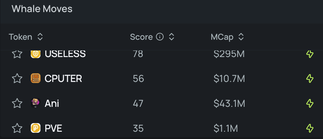Click the PVE coin logo icon
323x139 pixels.
coord(36,128)
